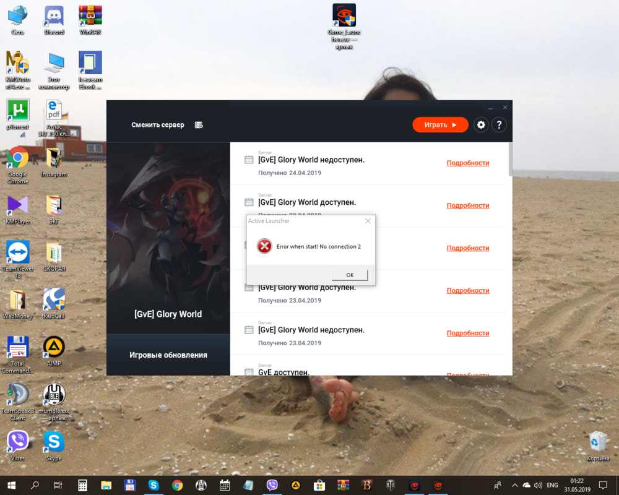The height and width of the screenshot is (495, 619).
Task: Open Viber from the taskbar
Action: coord(272,485)
